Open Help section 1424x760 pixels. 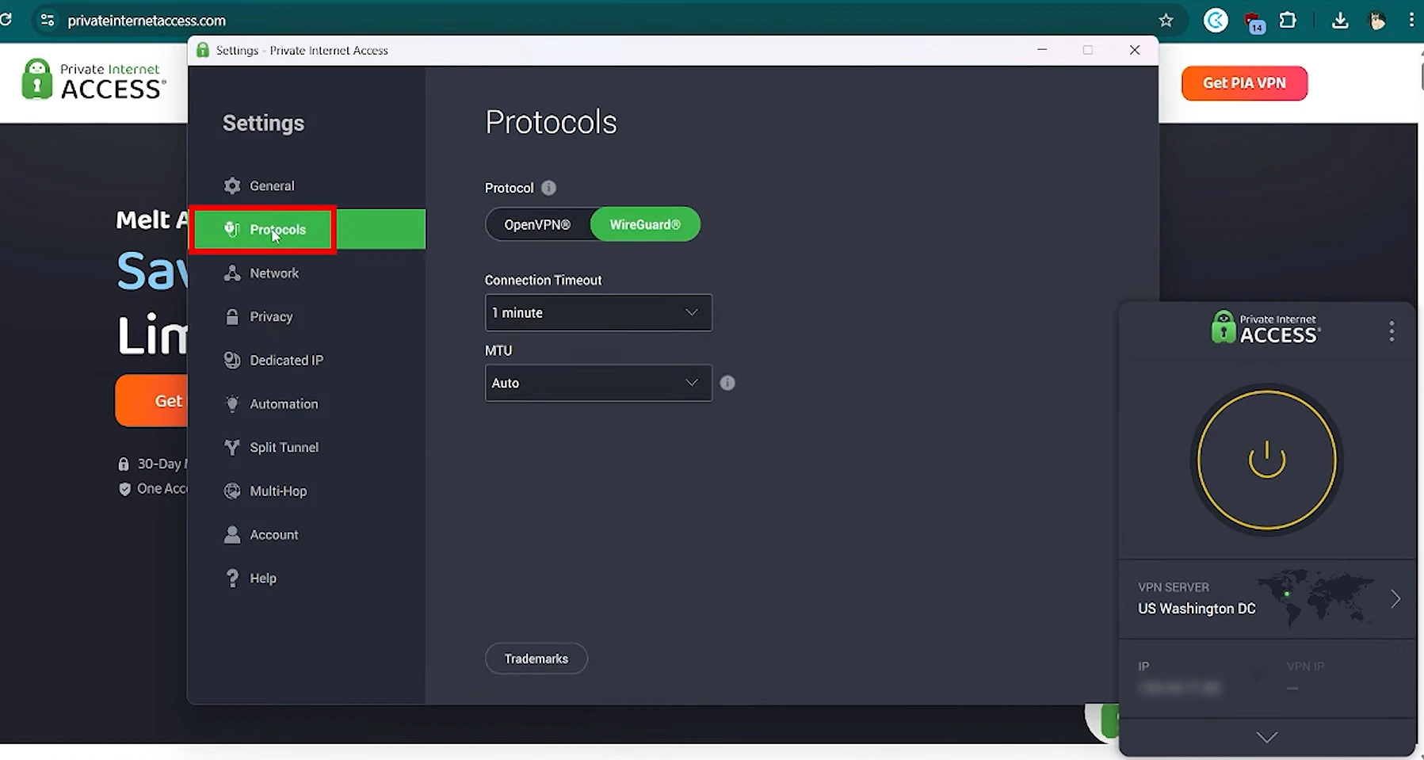(x=307, y=578)
